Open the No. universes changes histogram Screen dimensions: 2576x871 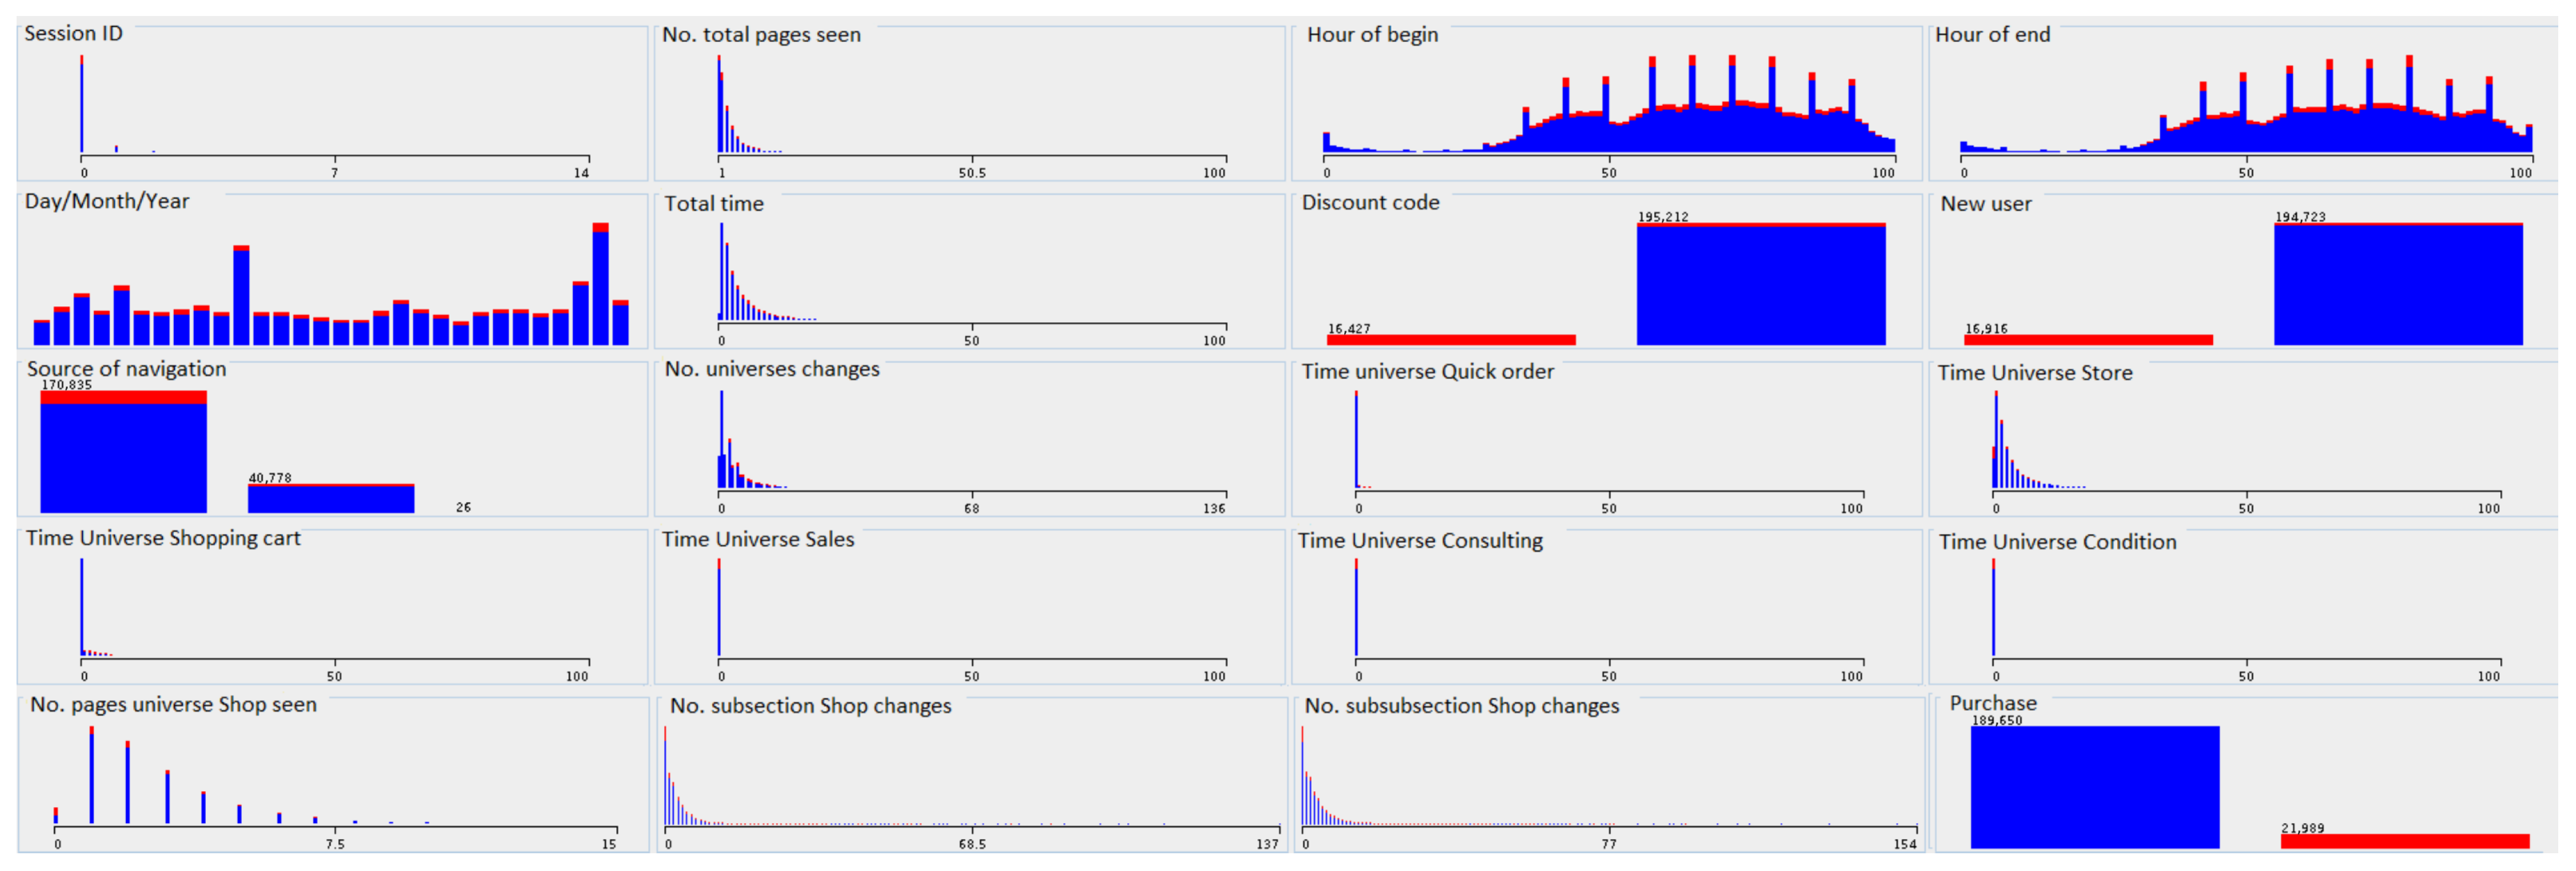coord(970,440)
